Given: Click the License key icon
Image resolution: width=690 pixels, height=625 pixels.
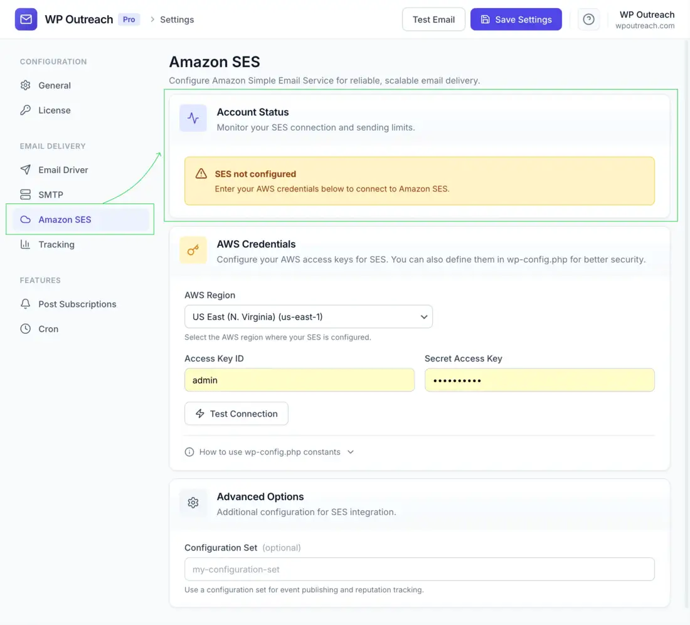Looking at the screenshot, I should tap(26, 110).
